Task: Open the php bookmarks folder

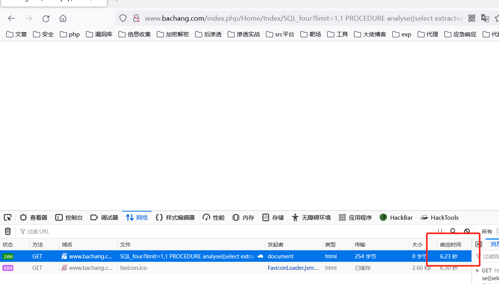Action: [x=70, y=34]
